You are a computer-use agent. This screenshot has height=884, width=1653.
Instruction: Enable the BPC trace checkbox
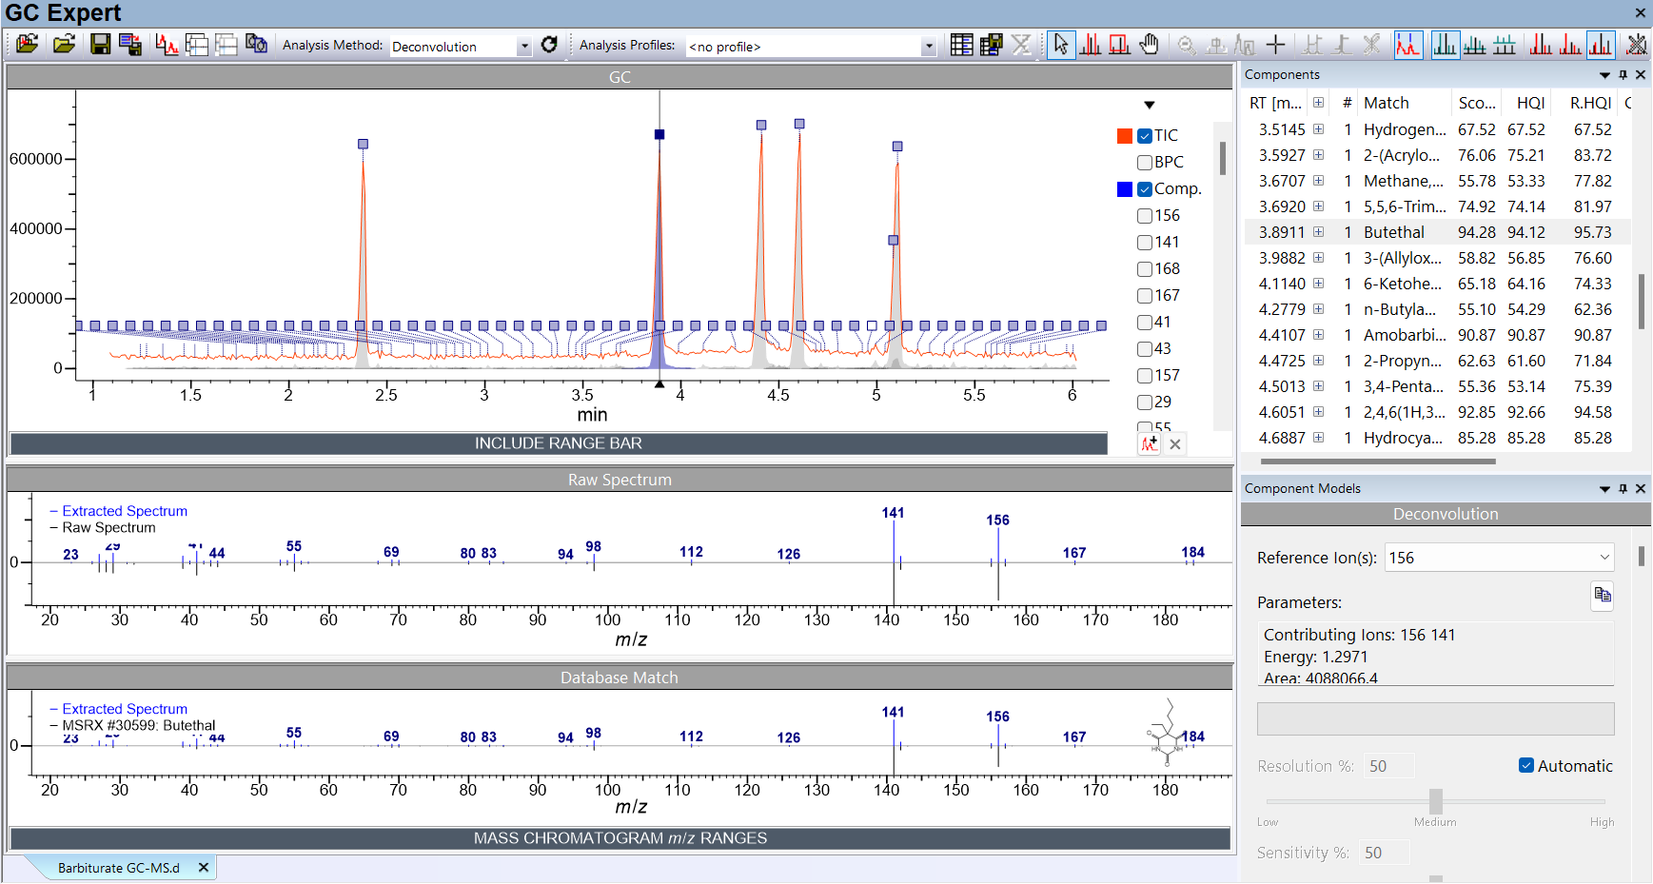click(1145, 163)
